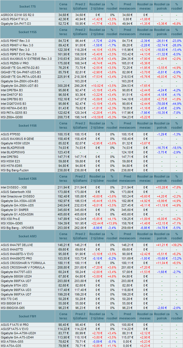Select MSI A75MA-G55 product name
This screenshot has height=348, width=183.
(x=12, y=342)
